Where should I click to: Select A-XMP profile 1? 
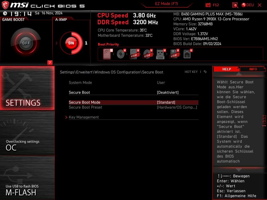point(86,43)
